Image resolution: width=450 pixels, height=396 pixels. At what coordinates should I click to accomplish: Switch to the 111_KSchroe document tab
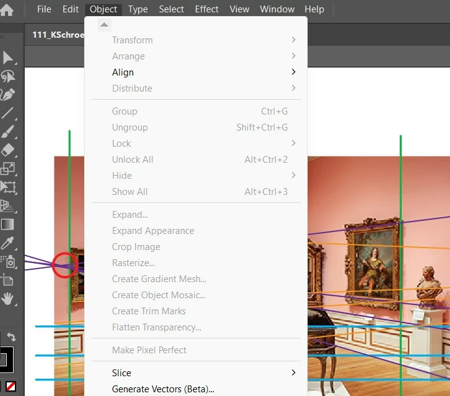click(x=55, y=35)
